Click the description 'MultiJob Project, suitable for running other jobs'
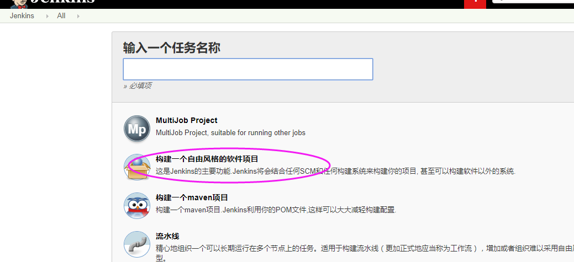This screenshot has height=262, width=574. 230,132
